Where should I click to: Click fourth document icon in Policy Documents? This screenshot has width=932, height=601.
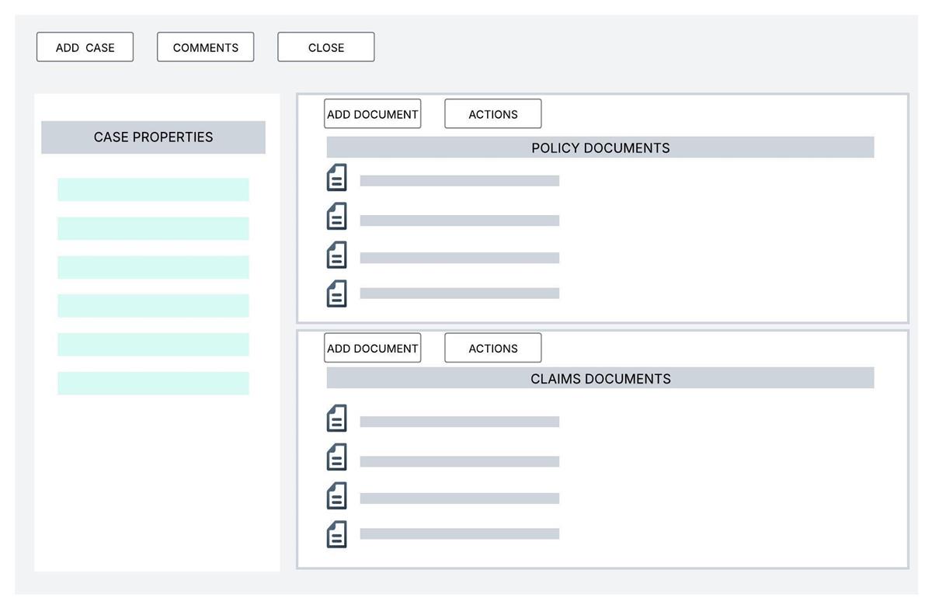(336, 294)
